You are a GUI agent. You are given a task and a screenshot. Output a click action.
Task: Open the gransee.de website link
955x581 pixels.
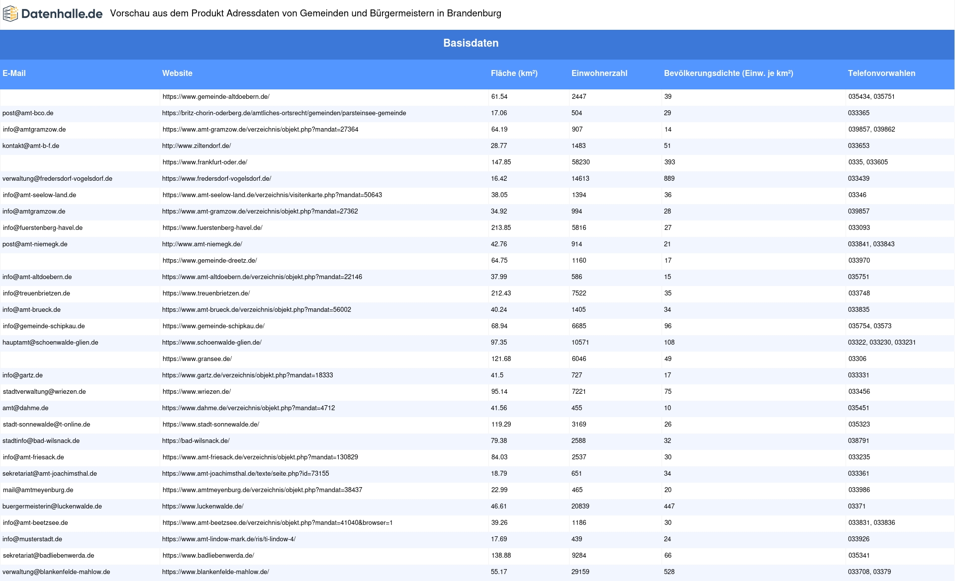click(197, 359)
